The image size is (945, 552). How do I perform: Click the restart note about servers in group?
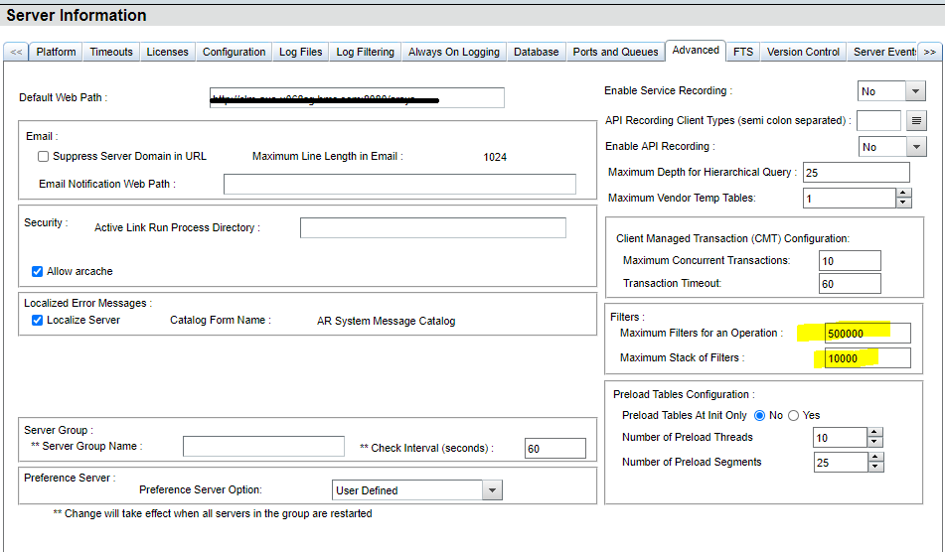(x=212, y=513)
